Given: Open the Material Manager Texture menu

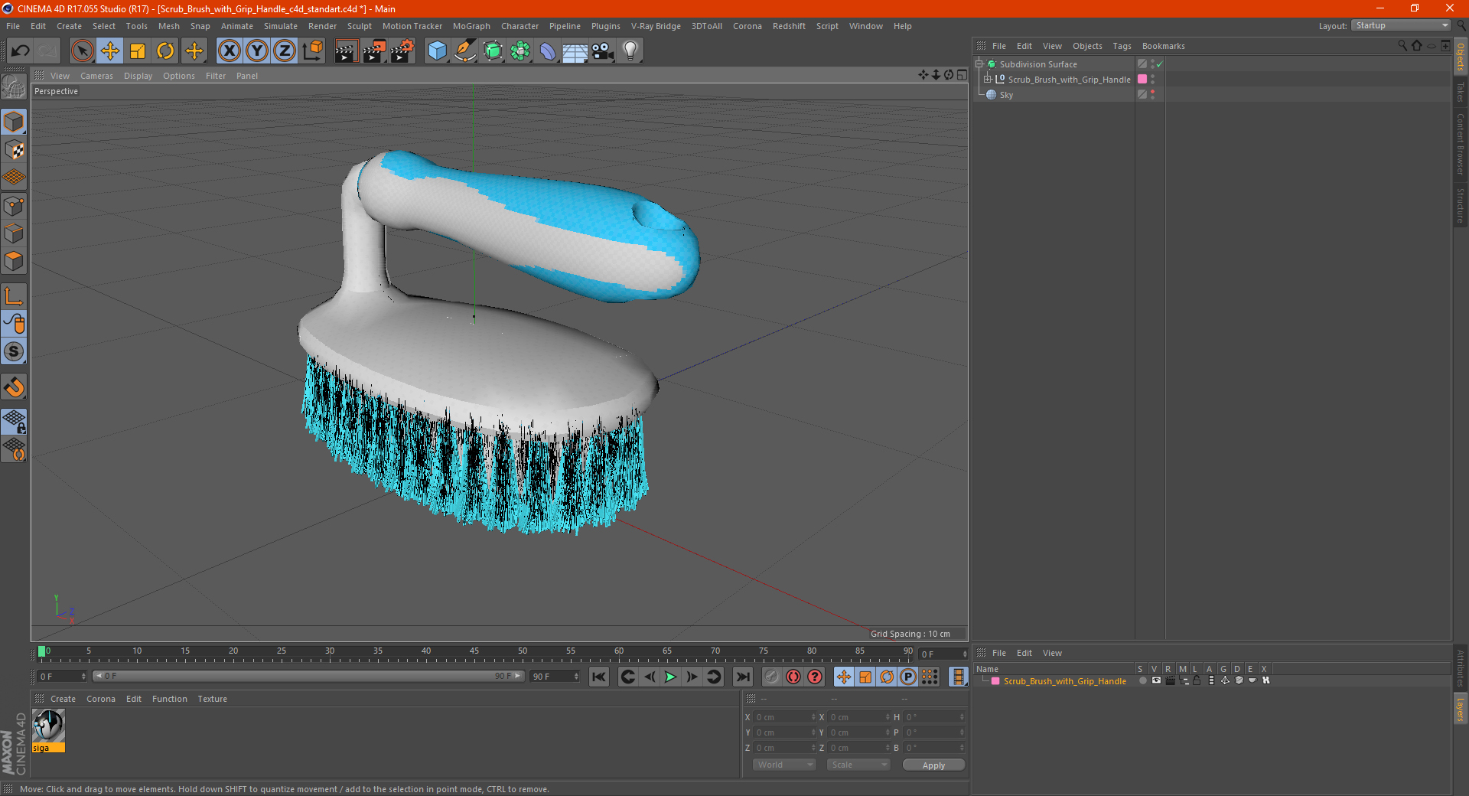Looking at the screenshot, I should (212, 699).
